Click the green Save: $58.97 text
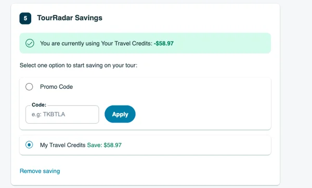 (x=105, y=145)
